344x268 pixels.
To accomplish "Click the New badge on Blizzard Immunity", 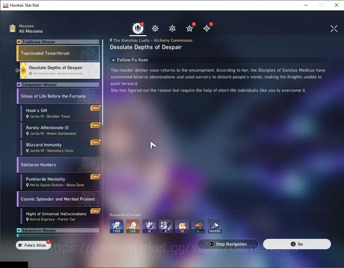I will tap(95, 142).
